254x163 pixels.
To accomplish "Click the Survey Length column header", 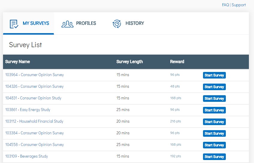I will coord(130,62).
